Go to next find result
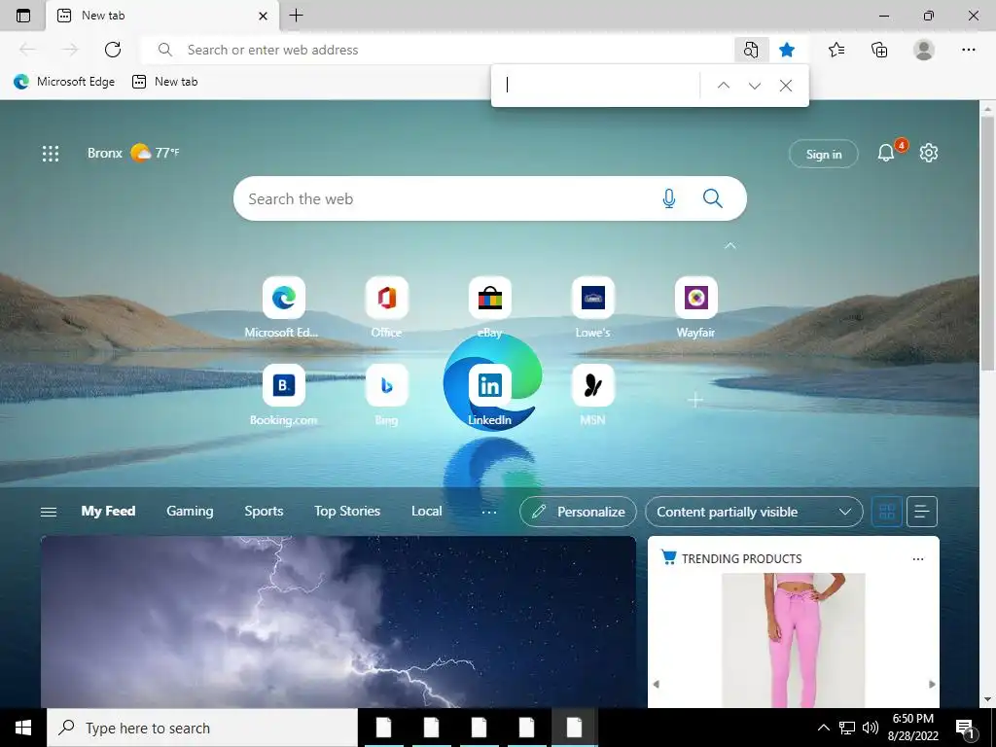Screen dimensions: 996x747 point(755,86)
